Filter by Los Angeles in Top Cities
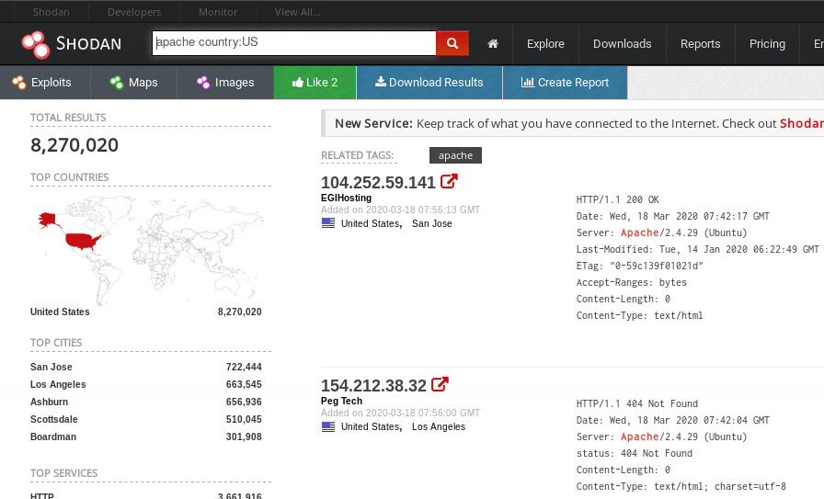The height and width of the screenshot is (499, 824). click(58, 384)
